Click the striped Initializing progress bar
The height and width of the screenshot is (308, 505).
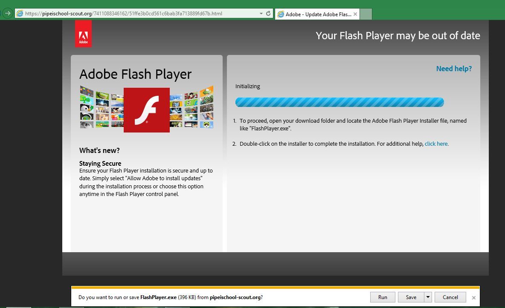pyautogui.click(x=340, y=102)
